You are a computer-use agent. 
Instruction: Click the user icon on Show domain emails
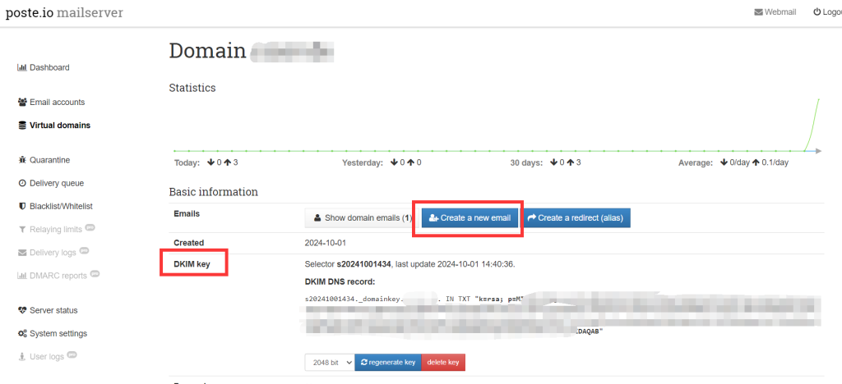coord(317,218)
